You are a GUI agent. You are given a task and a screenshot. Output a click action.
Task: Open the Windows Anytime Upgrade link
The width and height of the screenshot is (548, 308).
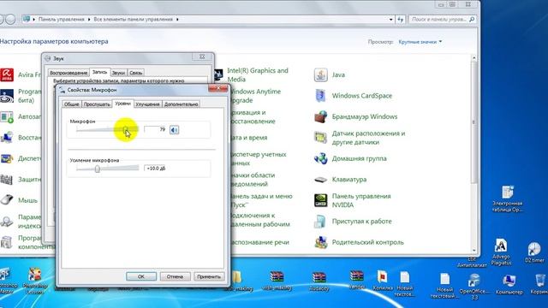(x=255, y=96)
